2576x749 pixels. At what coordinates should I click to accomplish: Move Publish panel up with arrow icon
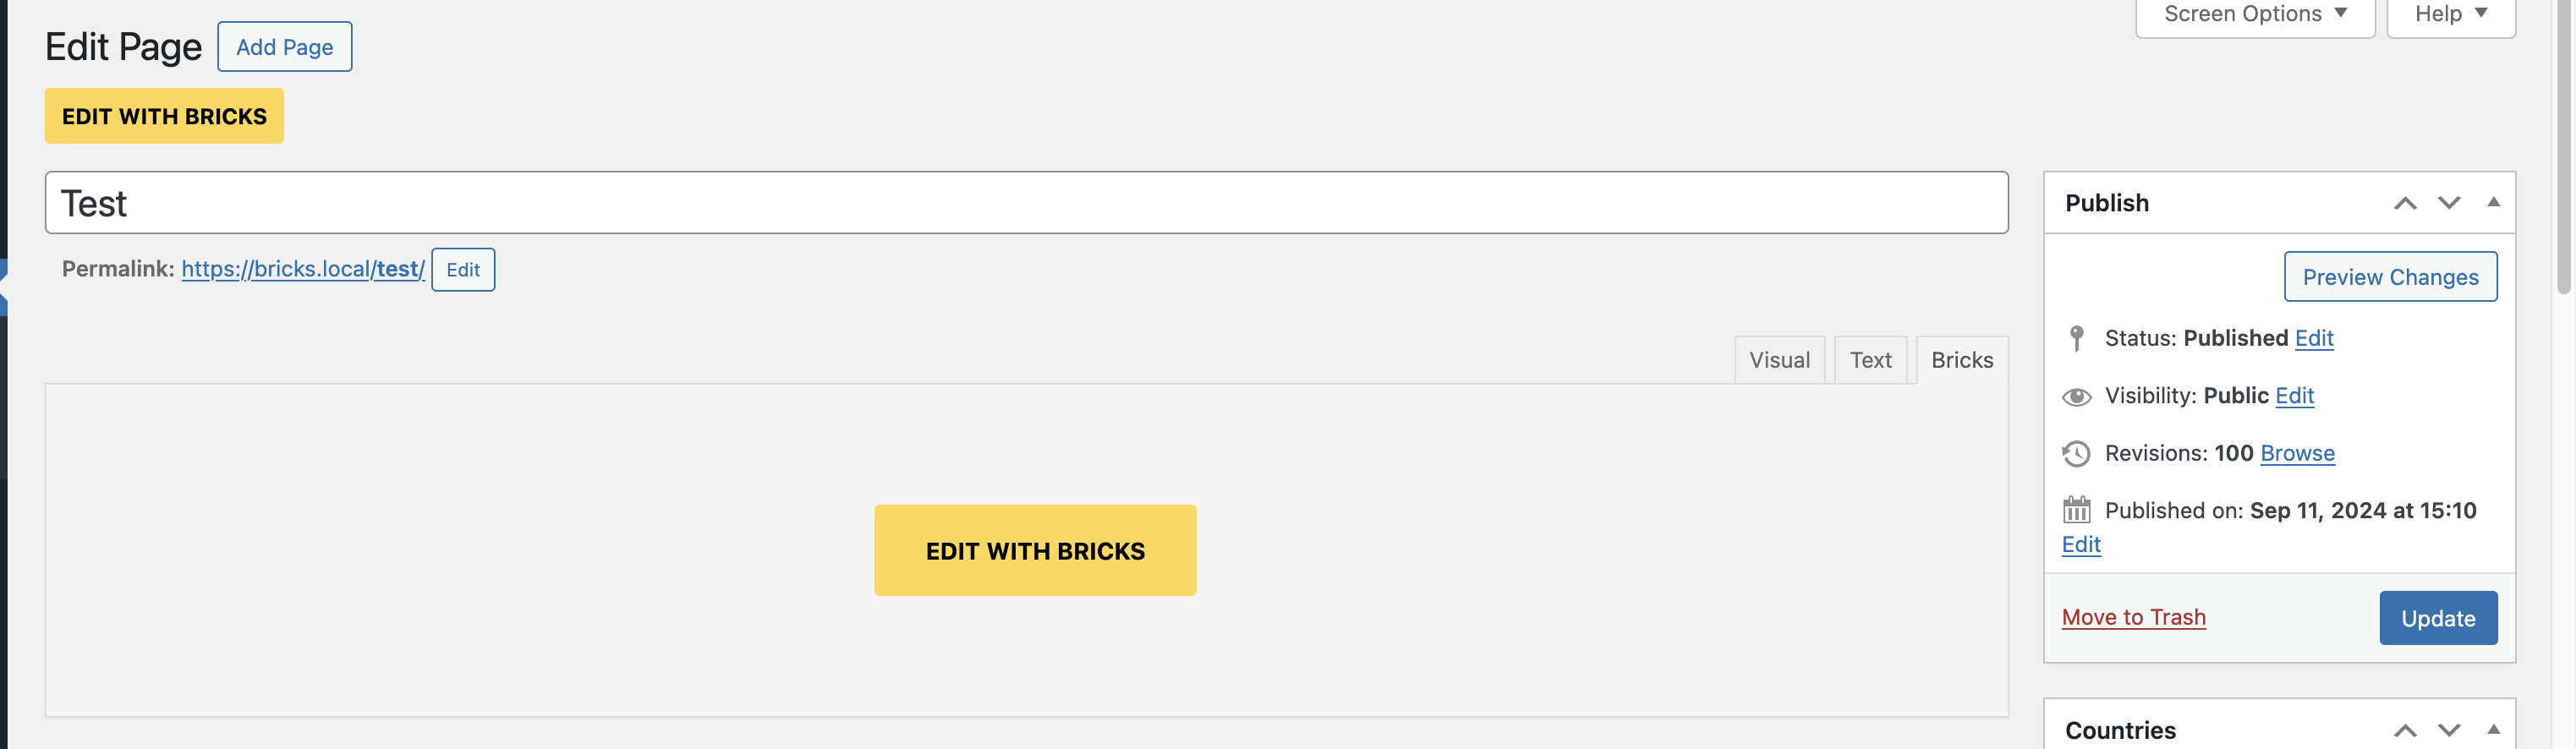click(2404, 203)
